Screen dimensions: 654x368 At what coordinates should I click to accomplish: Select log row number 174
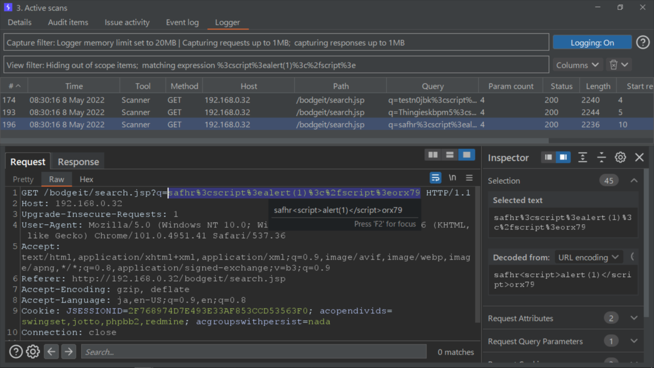[x=327, y=100]
